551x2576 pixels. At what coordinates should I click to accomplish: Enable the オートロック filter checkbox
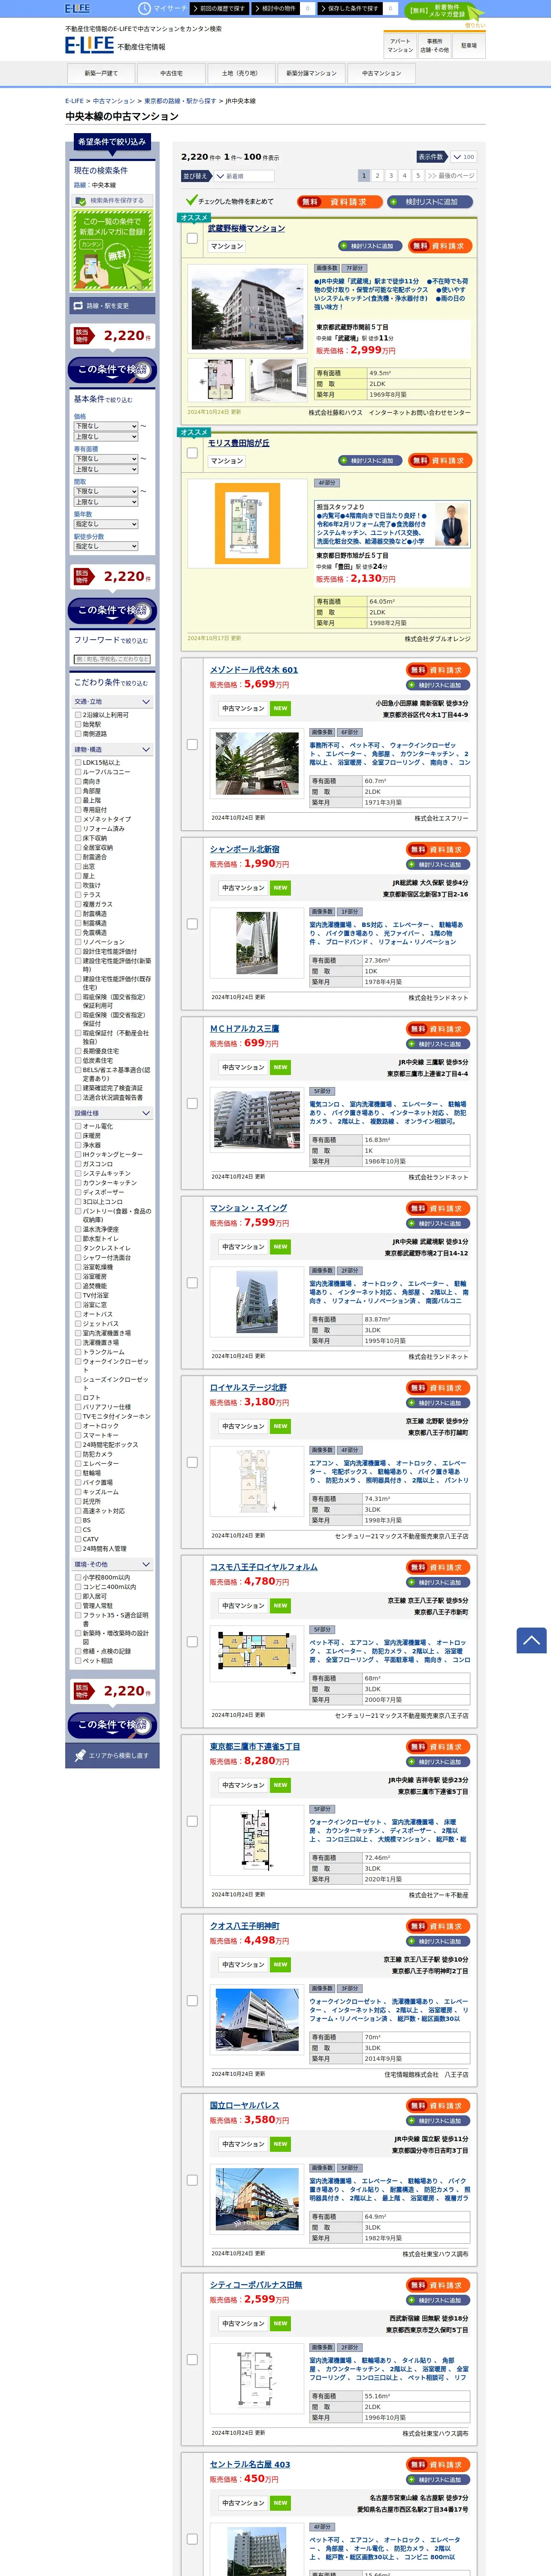(78, 1426)
